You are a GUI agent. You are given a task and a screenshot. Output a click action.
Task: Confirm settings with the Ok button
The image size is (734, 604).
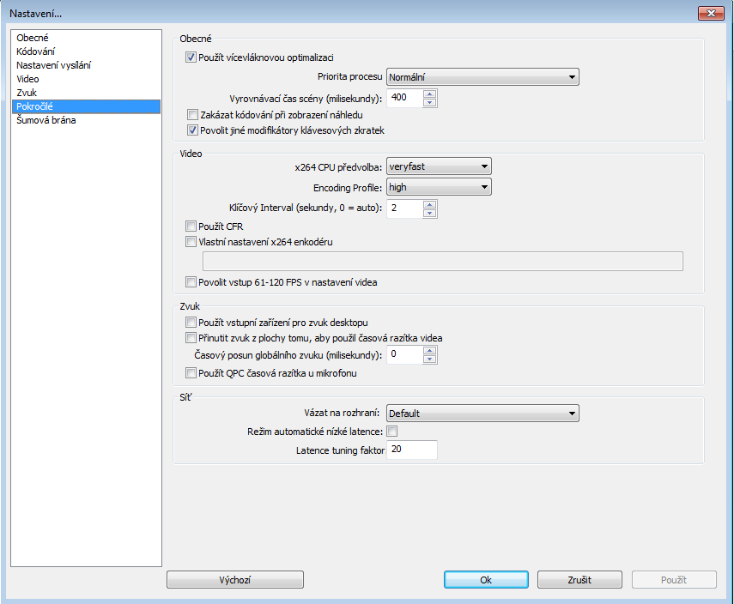[x=486, y=580]
